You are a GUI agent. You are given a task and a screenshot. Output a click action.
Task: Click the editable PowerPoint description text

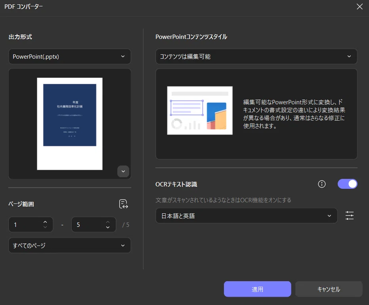coord(294,114)
